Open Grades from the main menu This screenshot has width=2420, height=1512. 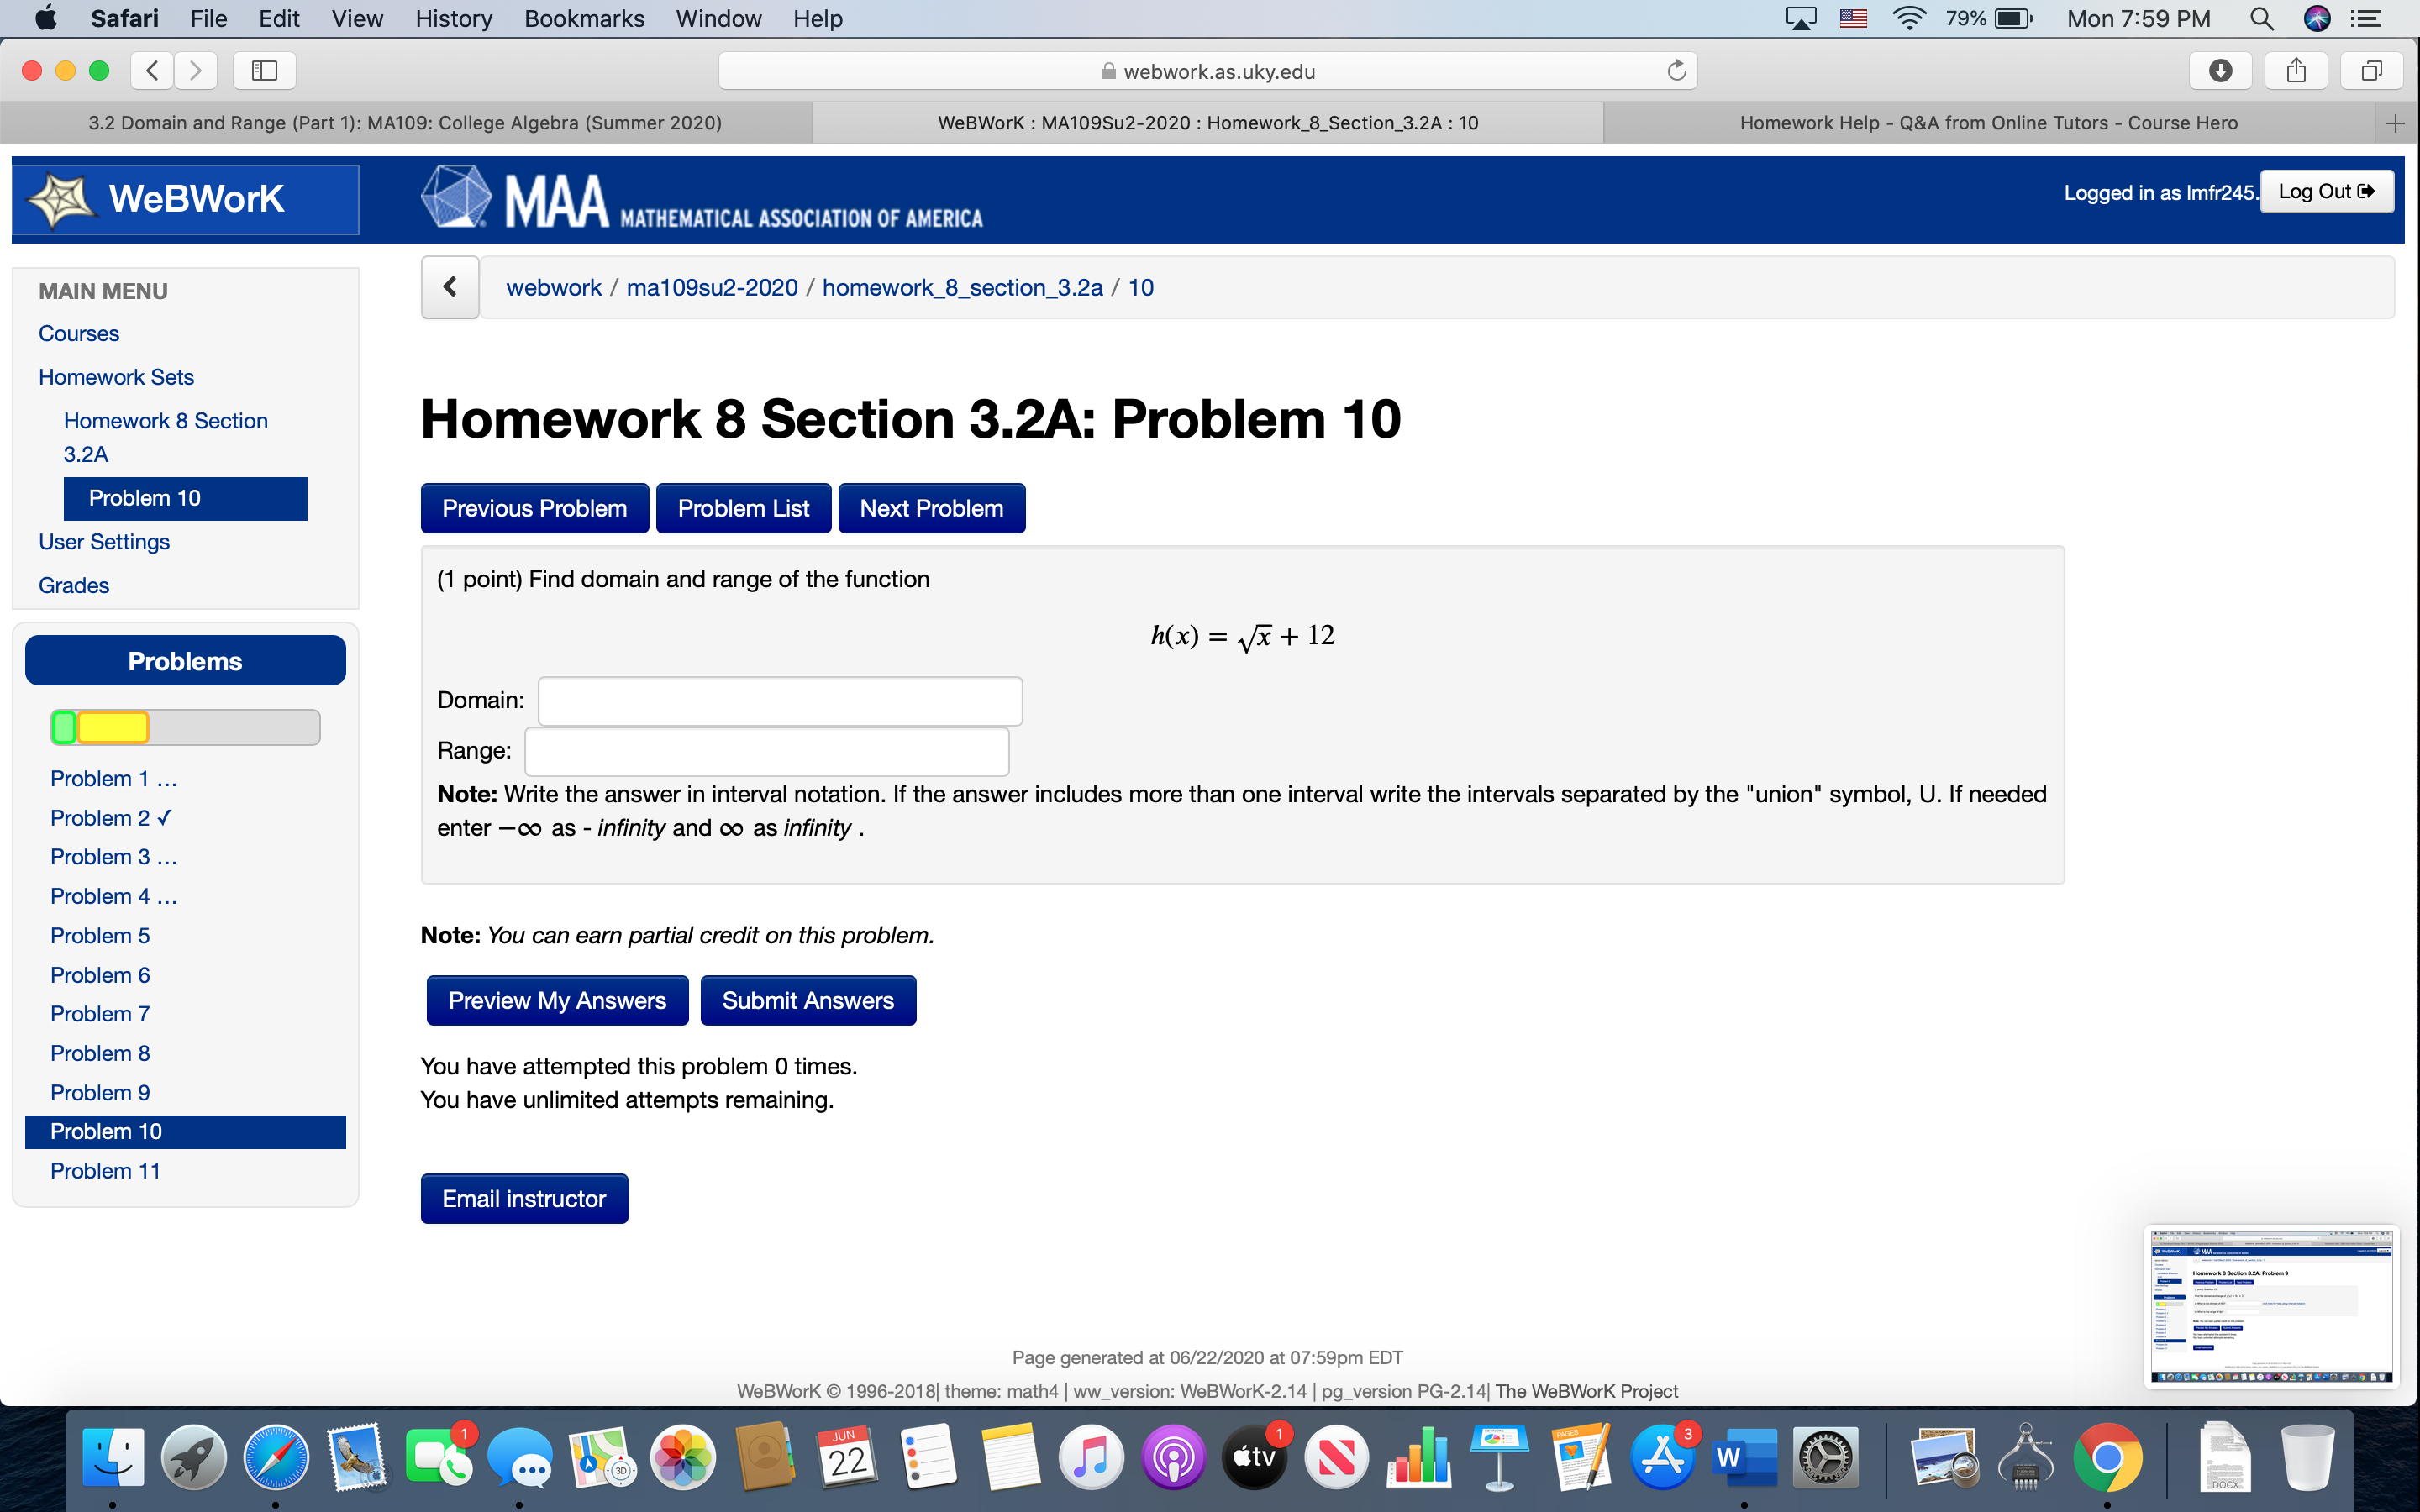coord(73,585)
